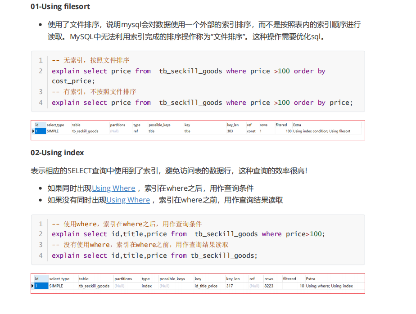Click 'Extra' header in second result table
416x314 pixels.
click(x=310, y=279)
